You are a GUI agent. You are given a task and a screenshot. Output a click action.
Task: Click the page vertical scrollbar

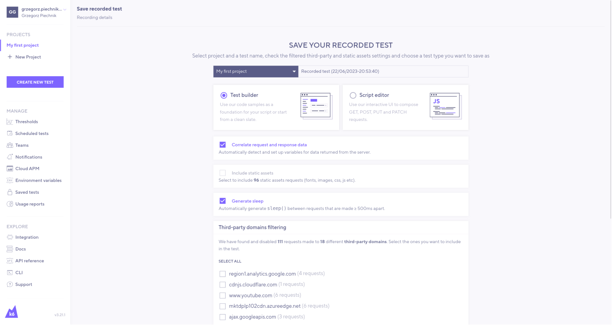[611, 109]
